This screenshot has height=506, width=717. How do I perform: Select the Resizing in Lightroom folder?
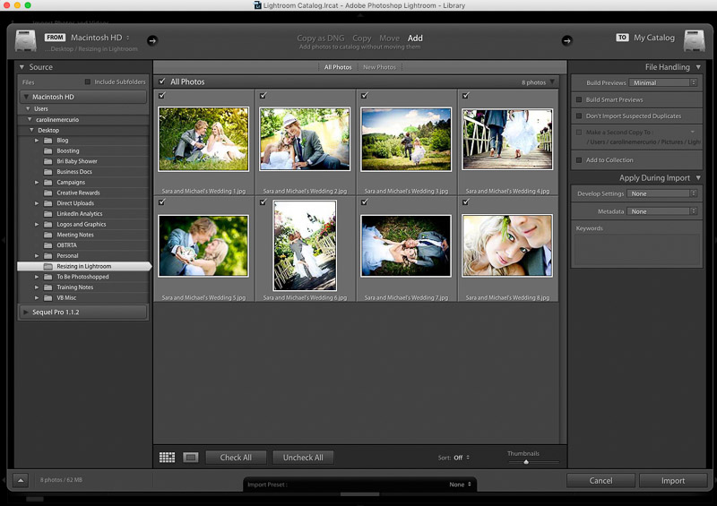[x=83, y=267]
